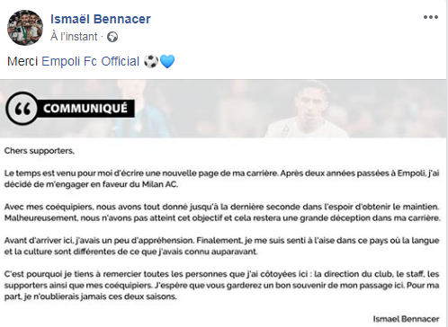Open the three-dot post options menu
The height and width of the screenshot is (327, 448).
(431, 17)
